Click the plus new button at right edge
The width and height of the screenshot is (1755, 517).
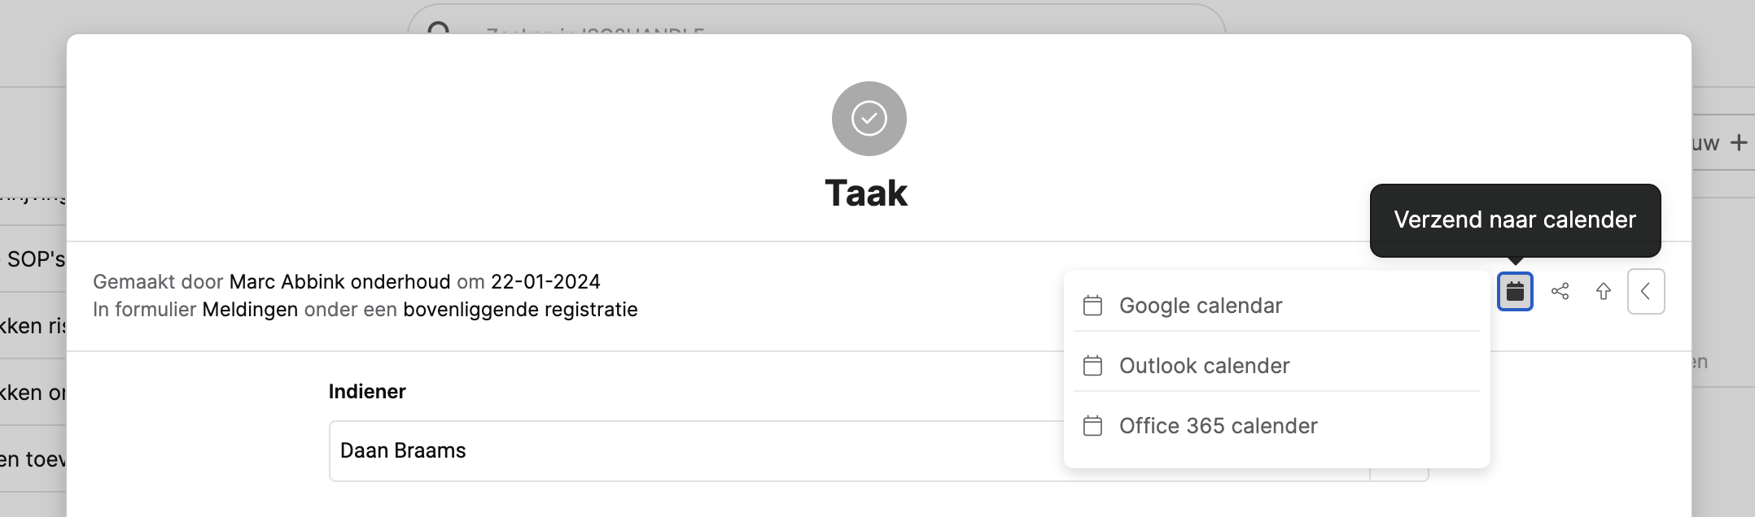[1739, 143]
